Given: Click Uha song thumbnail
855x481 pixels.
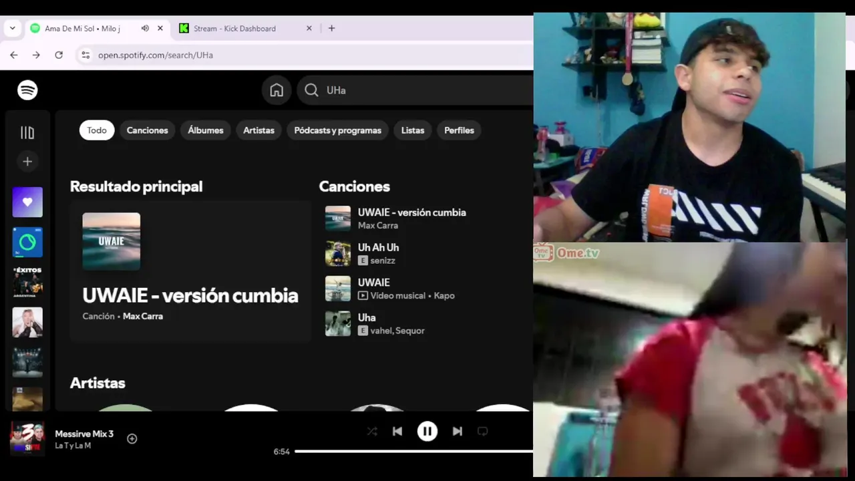Looking at the screenshot, I should pyautogui.click(x=338, y=324).
